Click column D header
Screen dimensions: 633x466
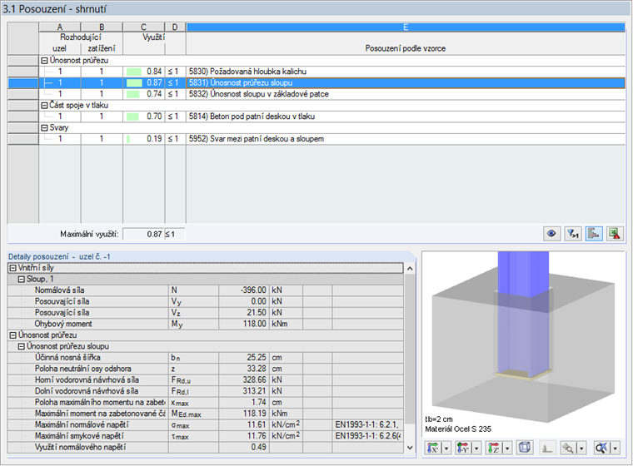click(175, 27)
